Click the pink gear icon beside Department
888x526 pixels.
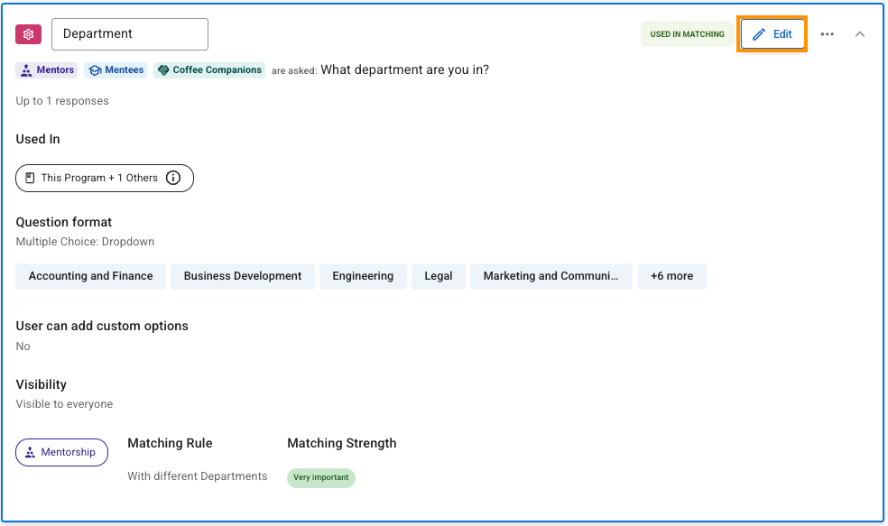click(x=29, y=34)
